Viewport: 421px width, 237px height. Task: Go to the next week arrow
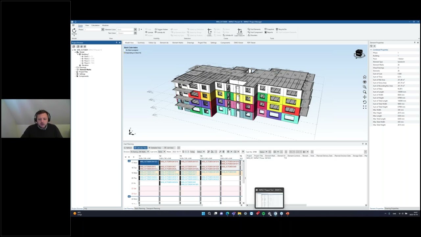[188, 152]
